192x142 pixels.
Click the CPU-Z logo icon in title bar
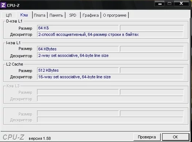[x=3, y=5]
